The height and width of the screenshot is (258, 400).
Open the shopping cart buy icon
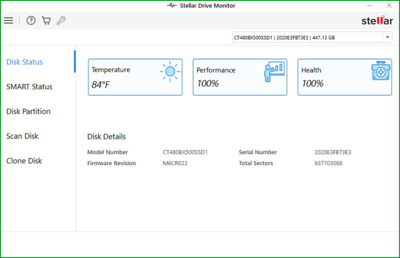[46, 20]
